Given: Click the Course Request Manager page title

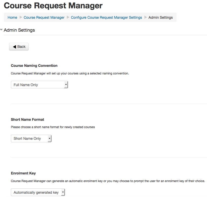Looking at the screenshot, I should point(53,5).
